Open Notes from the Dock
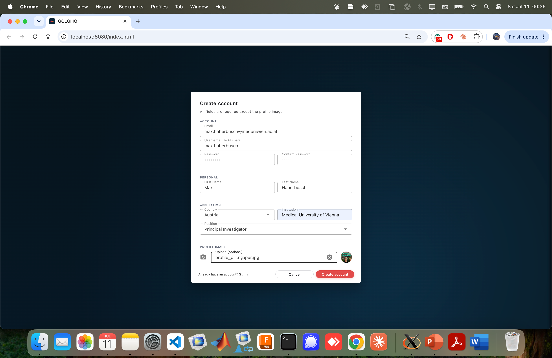This screenshot has width=552, height=358. 130,342
